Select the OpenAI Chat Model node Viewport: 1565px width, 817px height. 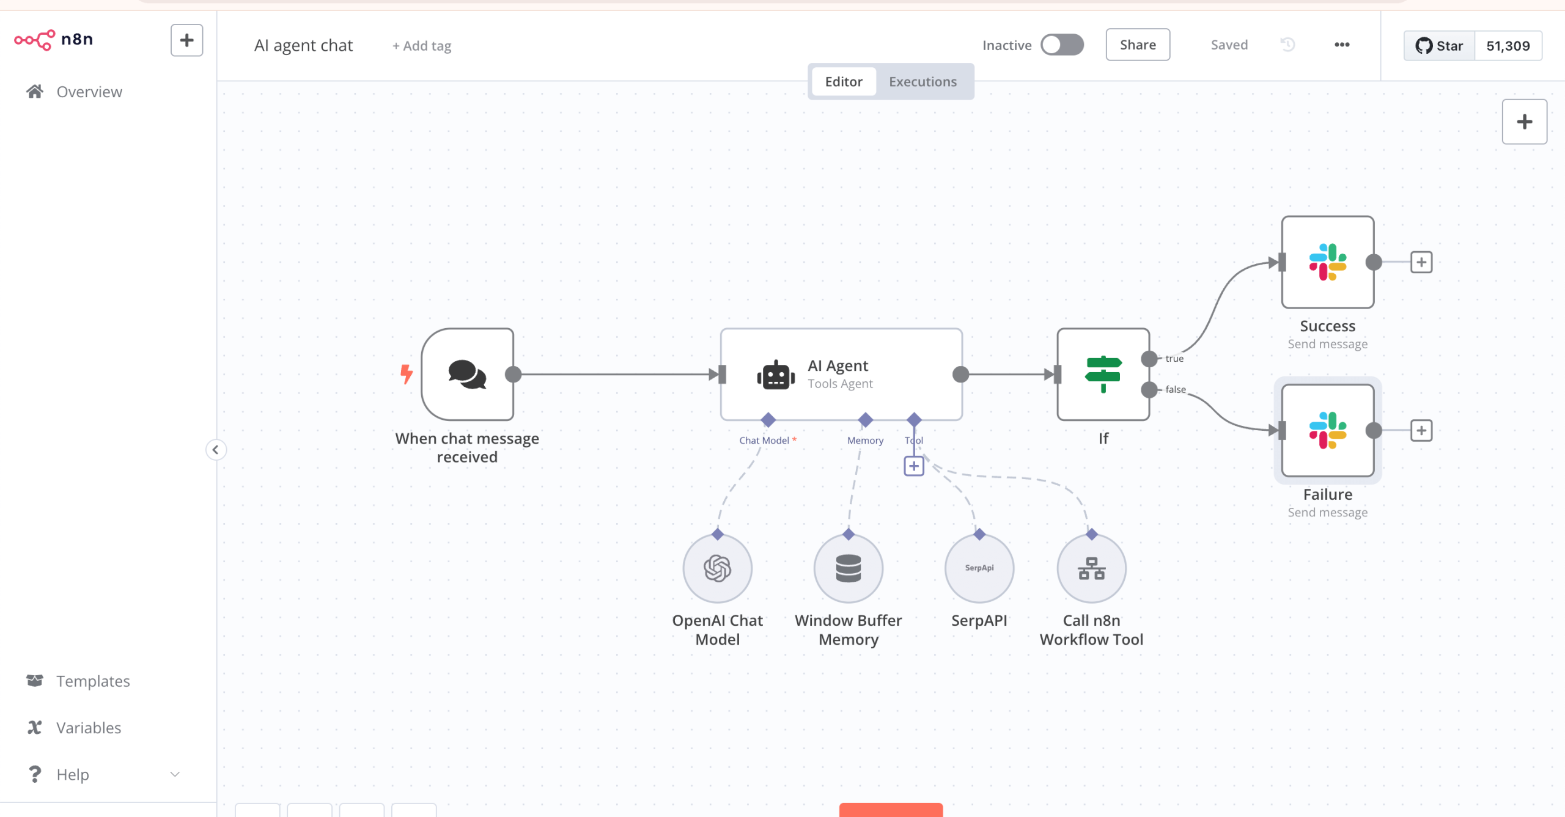(718, 568)
